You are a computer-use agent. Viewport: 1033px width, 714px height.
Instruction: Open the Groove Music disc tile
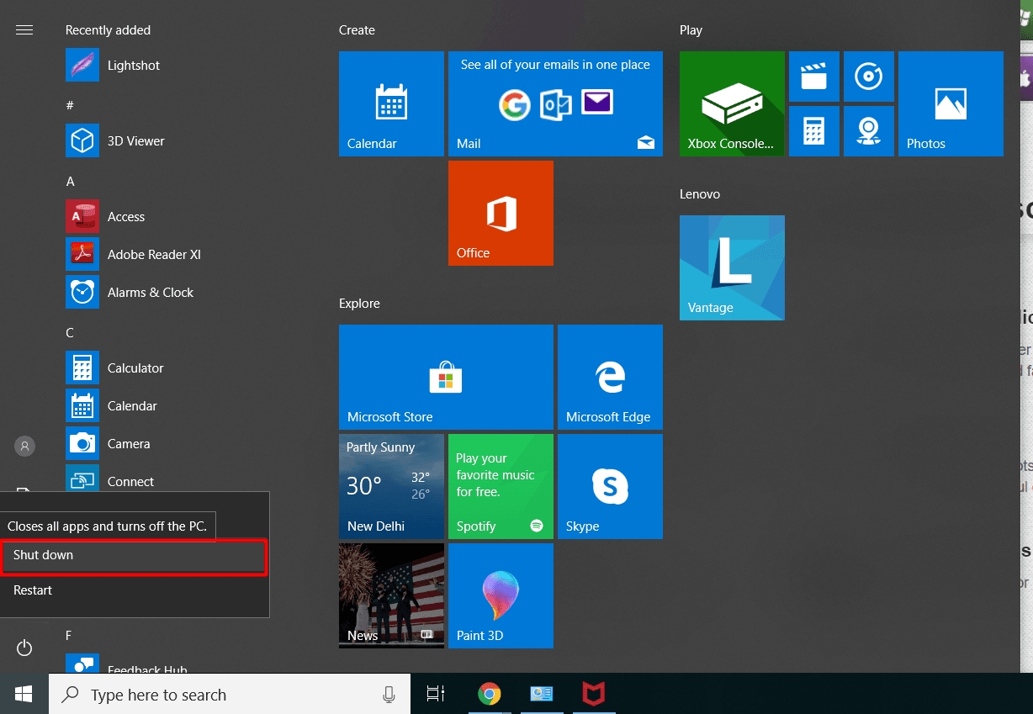868,77
